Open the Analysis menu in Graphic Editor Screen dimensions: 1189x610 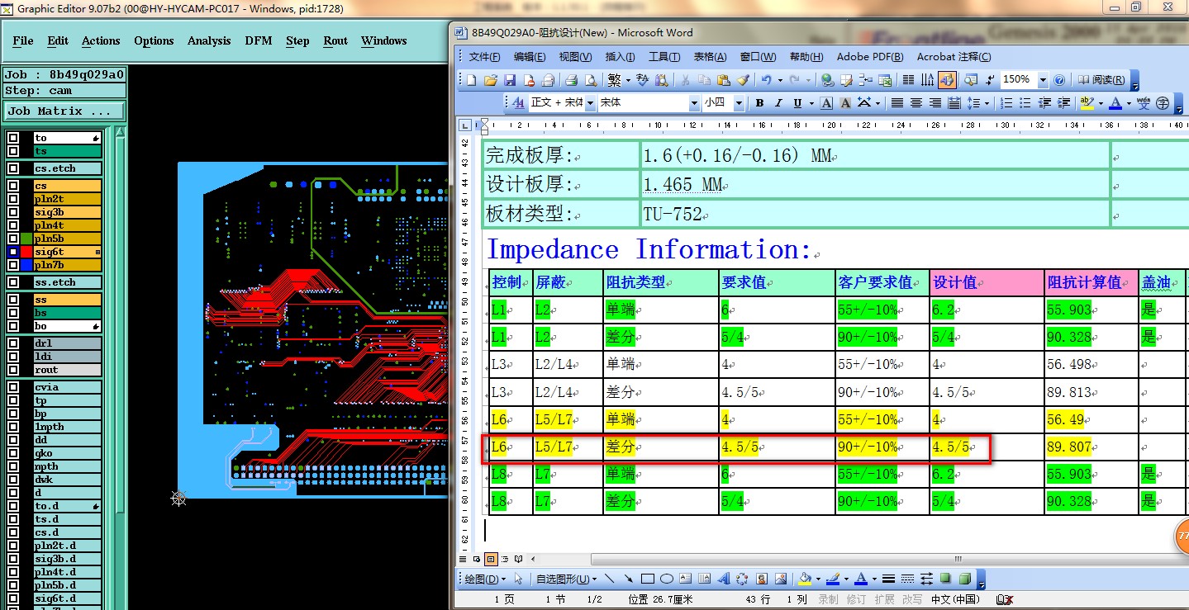coord(209,40)
